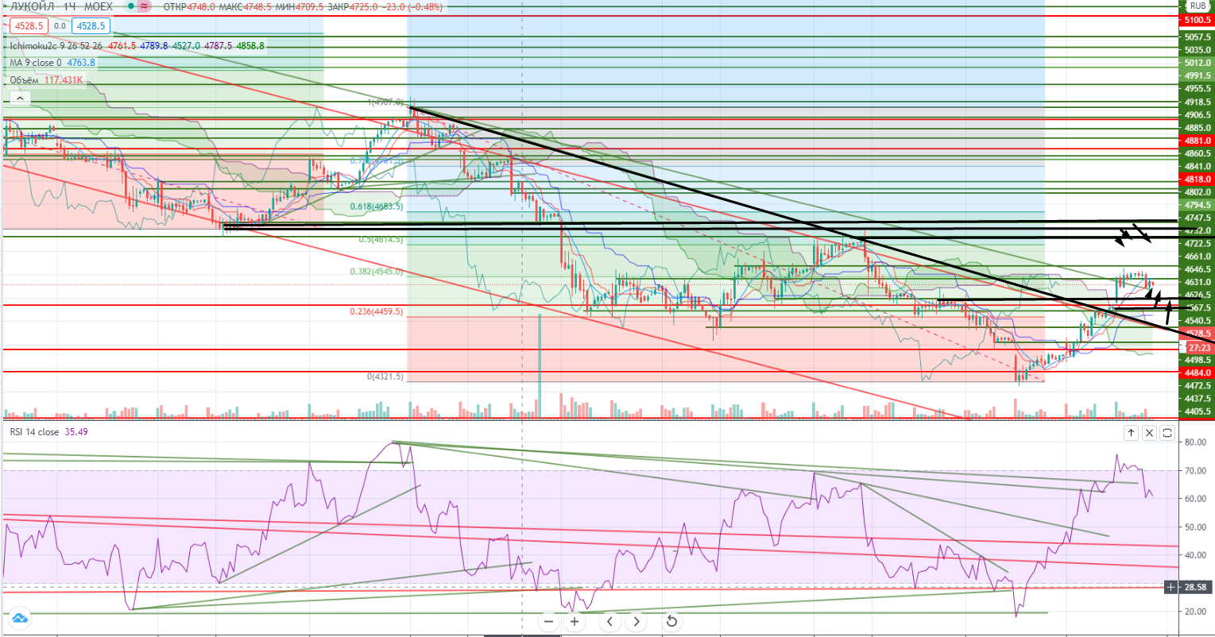Reset the chart view
This screenshot has height=637, width=1215.
(x=671, y=621)
